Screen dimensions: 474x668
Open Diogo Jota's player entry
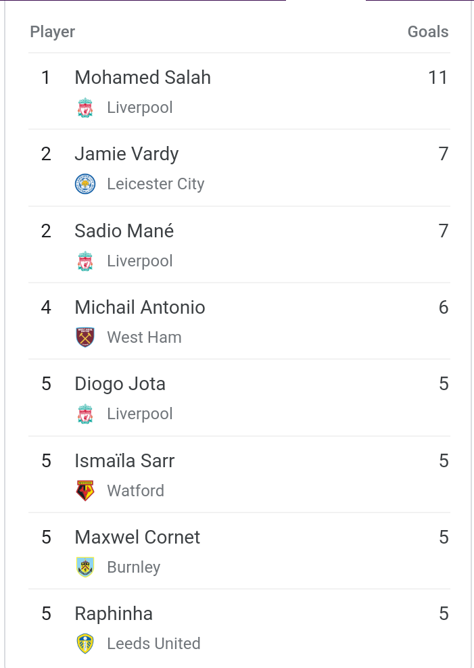[x=120, y=384]
